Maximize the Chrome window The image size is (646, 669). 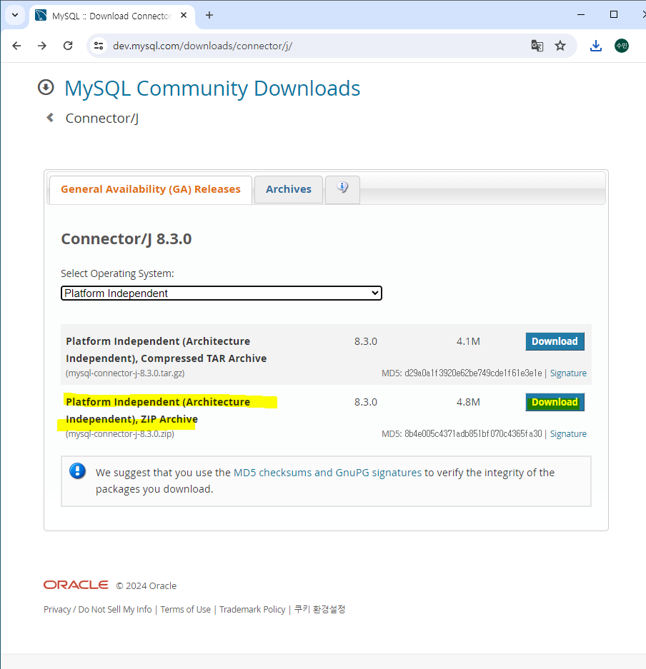(x=614, y=15)
